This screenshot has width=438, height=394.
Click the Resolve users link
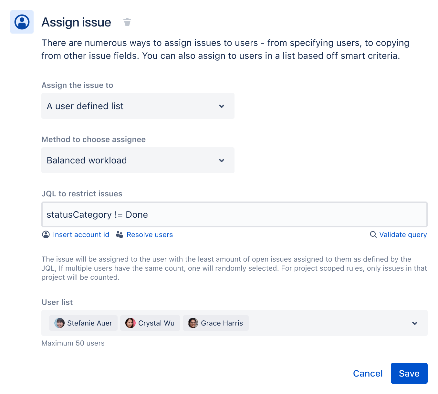(150, 234)
